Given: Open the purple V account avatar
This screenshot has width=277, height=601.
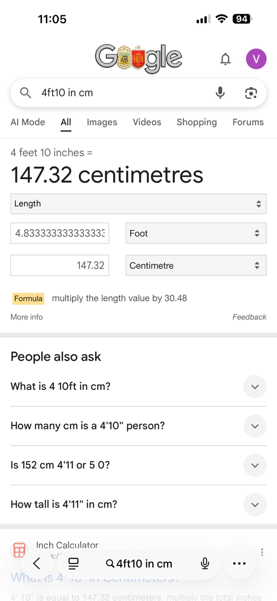Looking at the screenshot, I should (256, 59).
